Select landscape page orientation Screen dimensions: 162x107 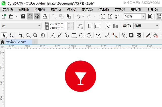pyautogui.click(x=97, y=26)
